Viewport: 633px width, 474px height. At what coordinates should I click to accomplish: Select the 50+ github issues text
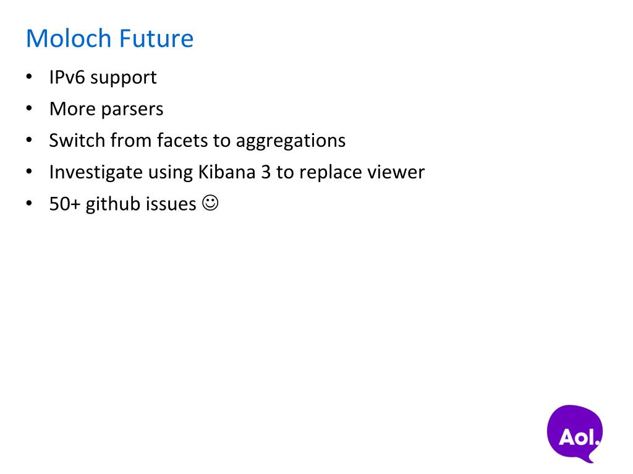click(122, 204)
